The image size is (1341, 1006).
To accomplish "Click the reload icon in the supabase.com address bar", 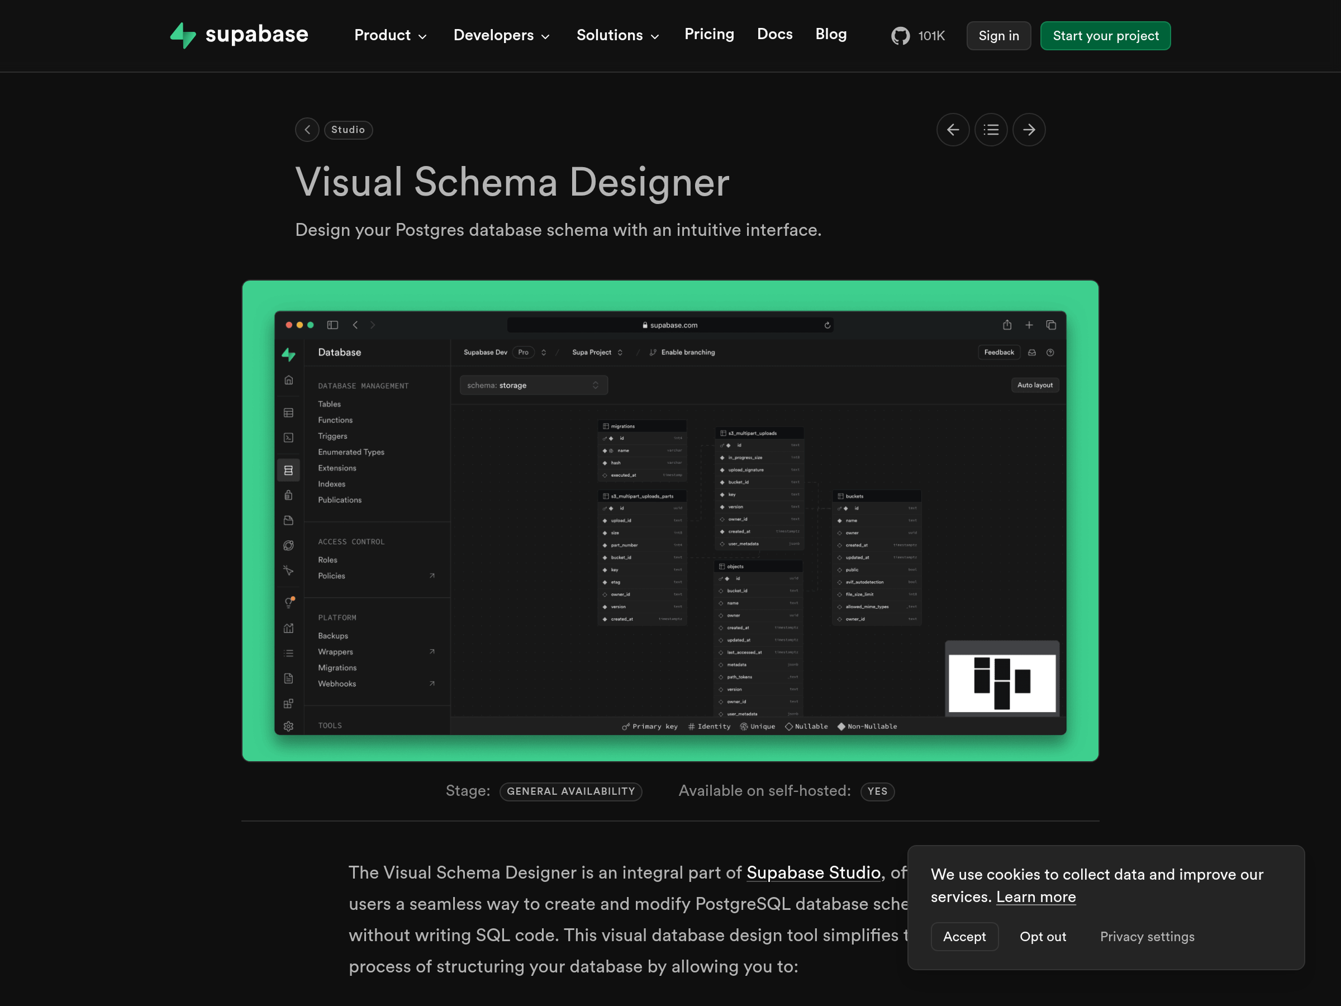I will [827, 325].
